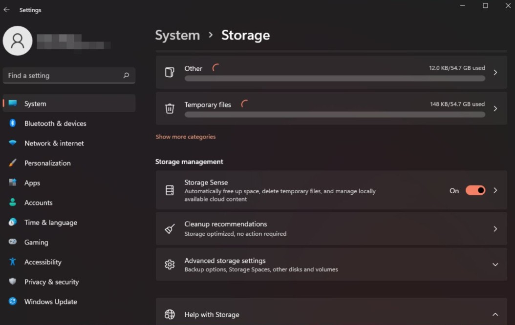Open the Network & internet section
The image size is (515, 325).
(54, 143)
